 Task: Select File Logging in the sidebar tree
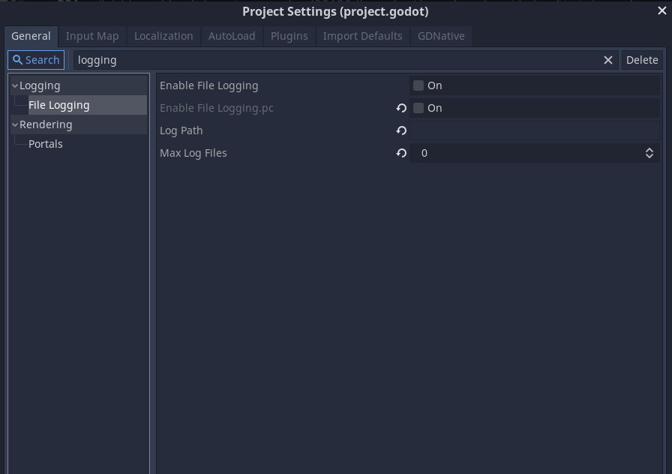59,104
